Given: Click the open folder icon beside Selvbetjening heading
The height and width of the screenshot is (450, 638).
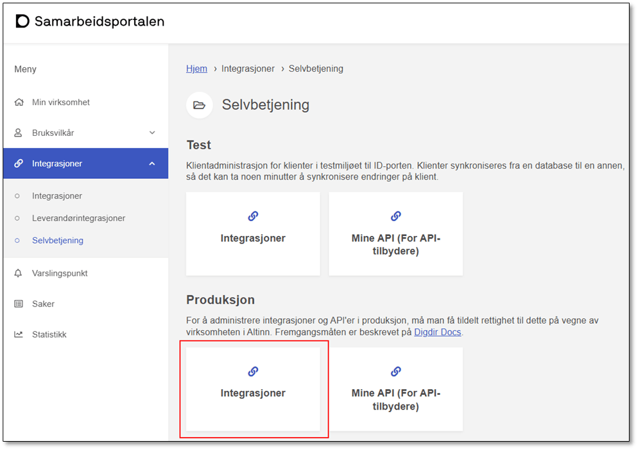Looking at the screenshot, I should (x=199, y=105).
